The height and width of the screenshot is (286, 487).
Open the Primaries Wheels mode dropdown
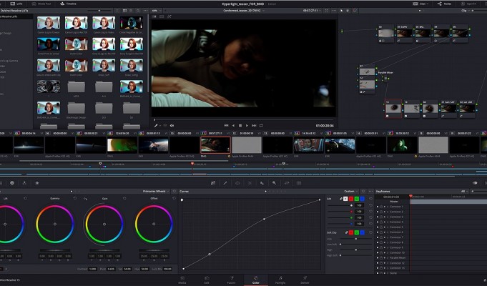tap(156, 192)
